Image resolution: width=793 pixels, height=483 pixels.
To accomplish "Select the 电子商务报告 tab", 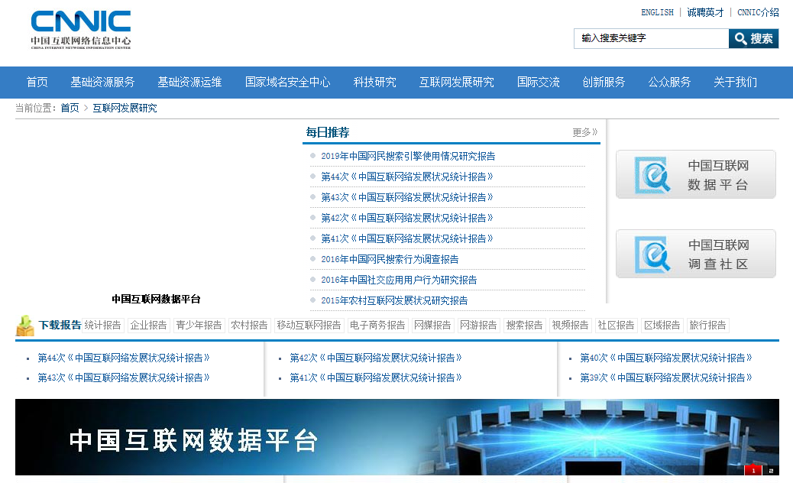I will click(x=378, y=326).
